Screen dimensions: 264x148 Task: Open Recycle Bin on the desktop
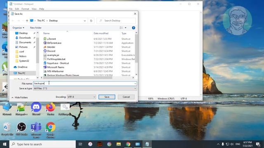click(x=7, y=129)
